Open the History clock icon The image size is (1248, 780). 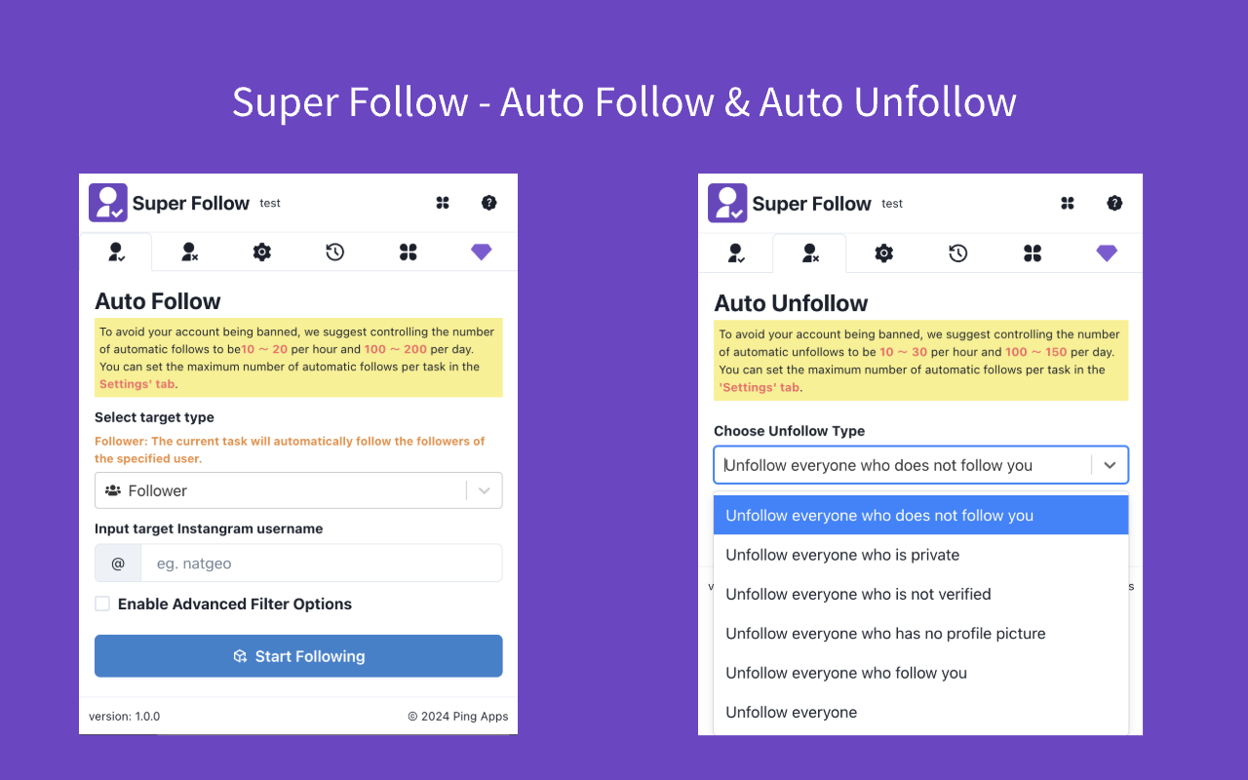pyautogui.click(x=334, y=252)
